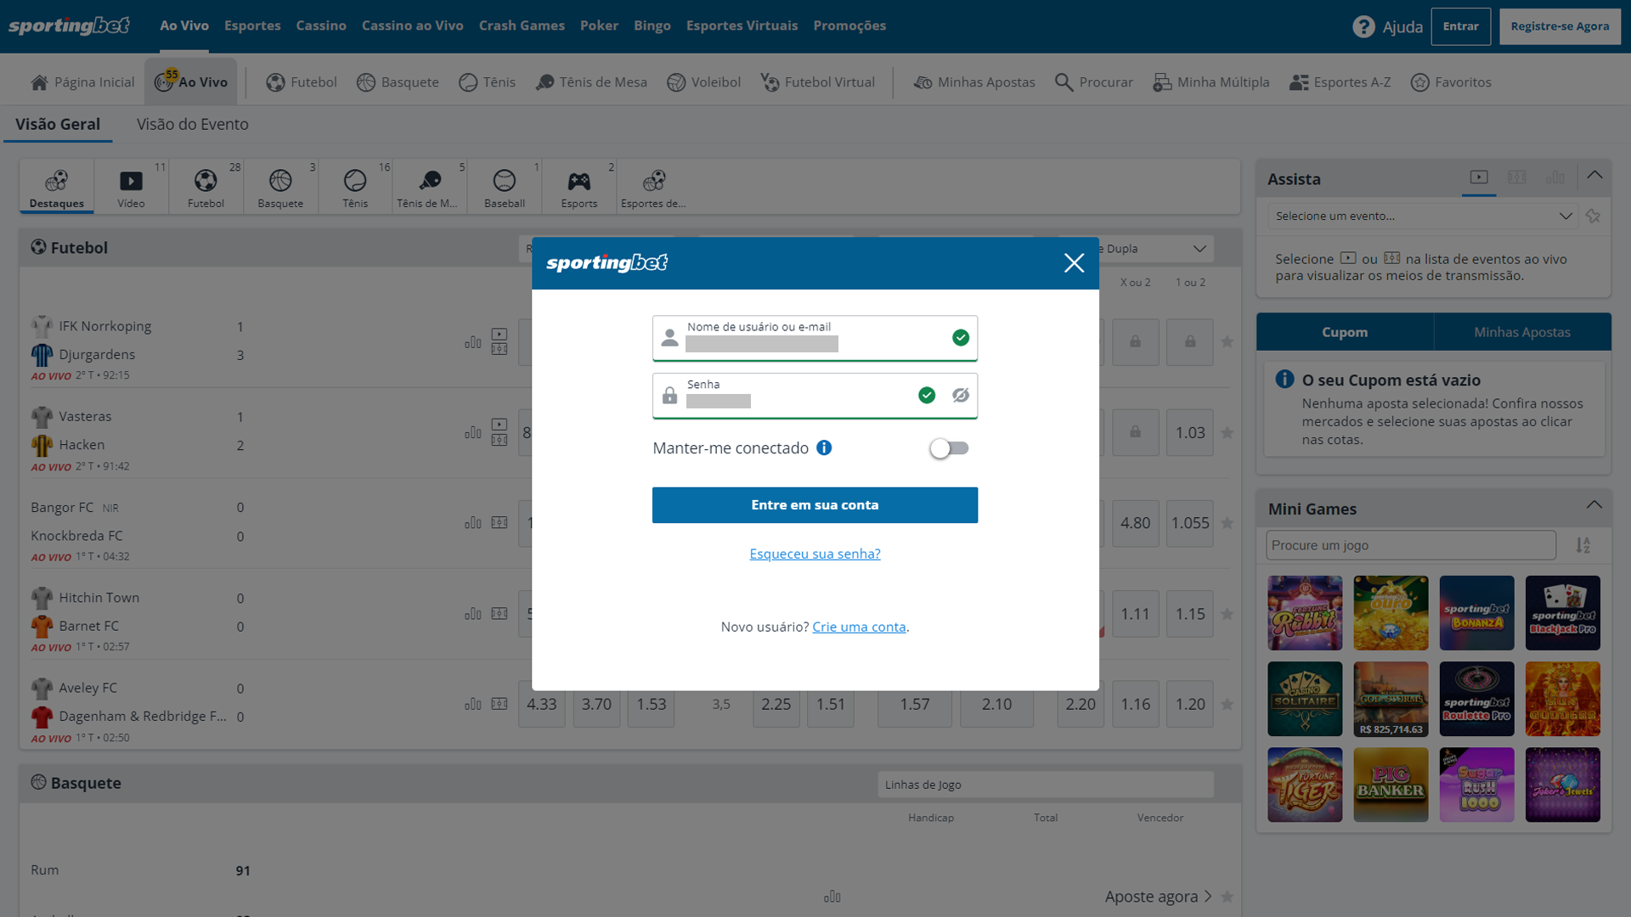Click the Ajuda help icon
Image resolution: width=1631 pixels, height=917 pixels.
(1363, 27)
